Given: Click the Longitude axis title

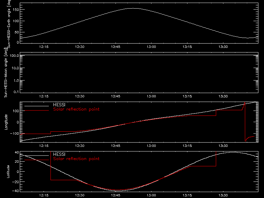Looking at the screenshot, I should tap(6, 122).
